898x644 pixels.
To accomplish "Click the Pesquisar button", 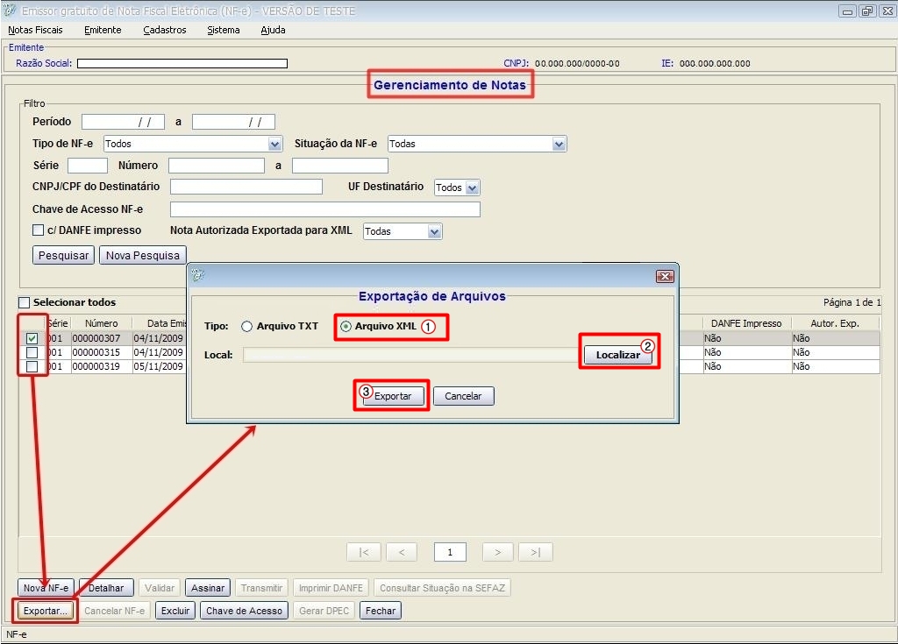I will click(63, 256).
